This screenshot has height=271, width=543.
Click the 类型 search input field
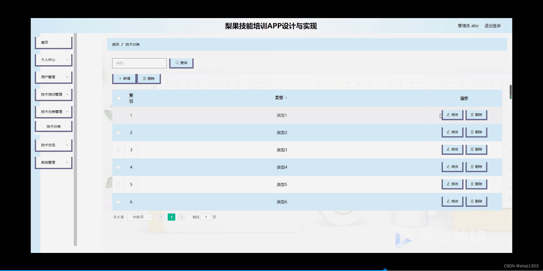(x=139, y=63)
